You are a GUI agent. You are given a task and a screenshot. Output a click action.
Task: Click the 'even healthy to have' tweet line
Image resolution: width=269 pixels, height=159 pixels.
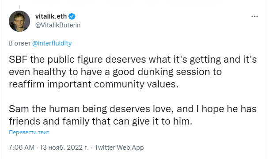point(115,72)
